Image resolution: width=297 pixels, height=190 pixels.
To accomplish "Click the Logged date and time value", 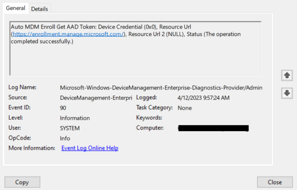I will click(x=203, y=98).
